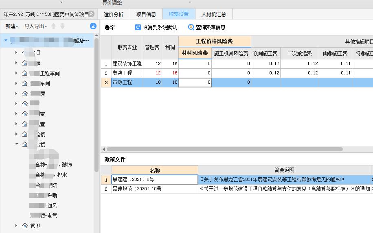This screenshot has width=373, height=233.
Task: Expand the 管廊 tree node
Action: [x=16, y=225]
